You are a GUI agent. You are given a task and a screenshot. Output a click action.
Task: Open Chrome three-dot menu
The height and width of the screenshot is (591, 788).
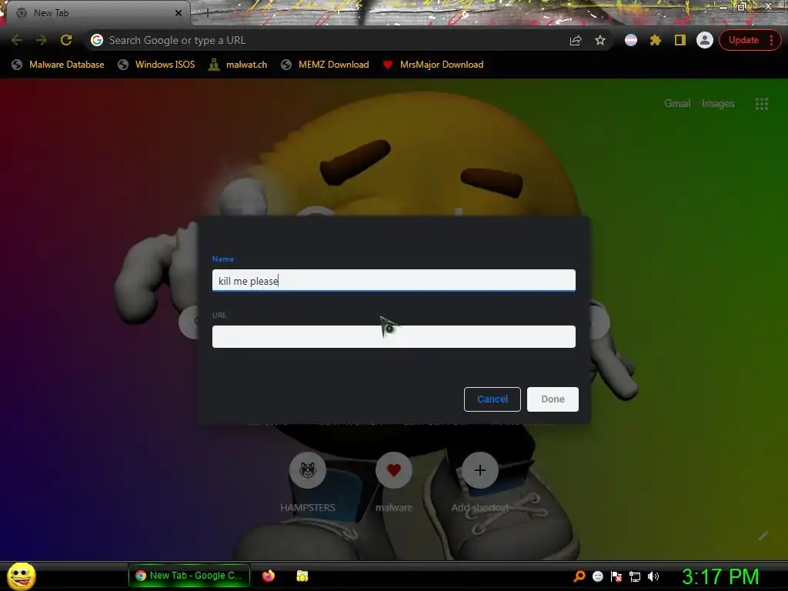click(x=771, y=40)
